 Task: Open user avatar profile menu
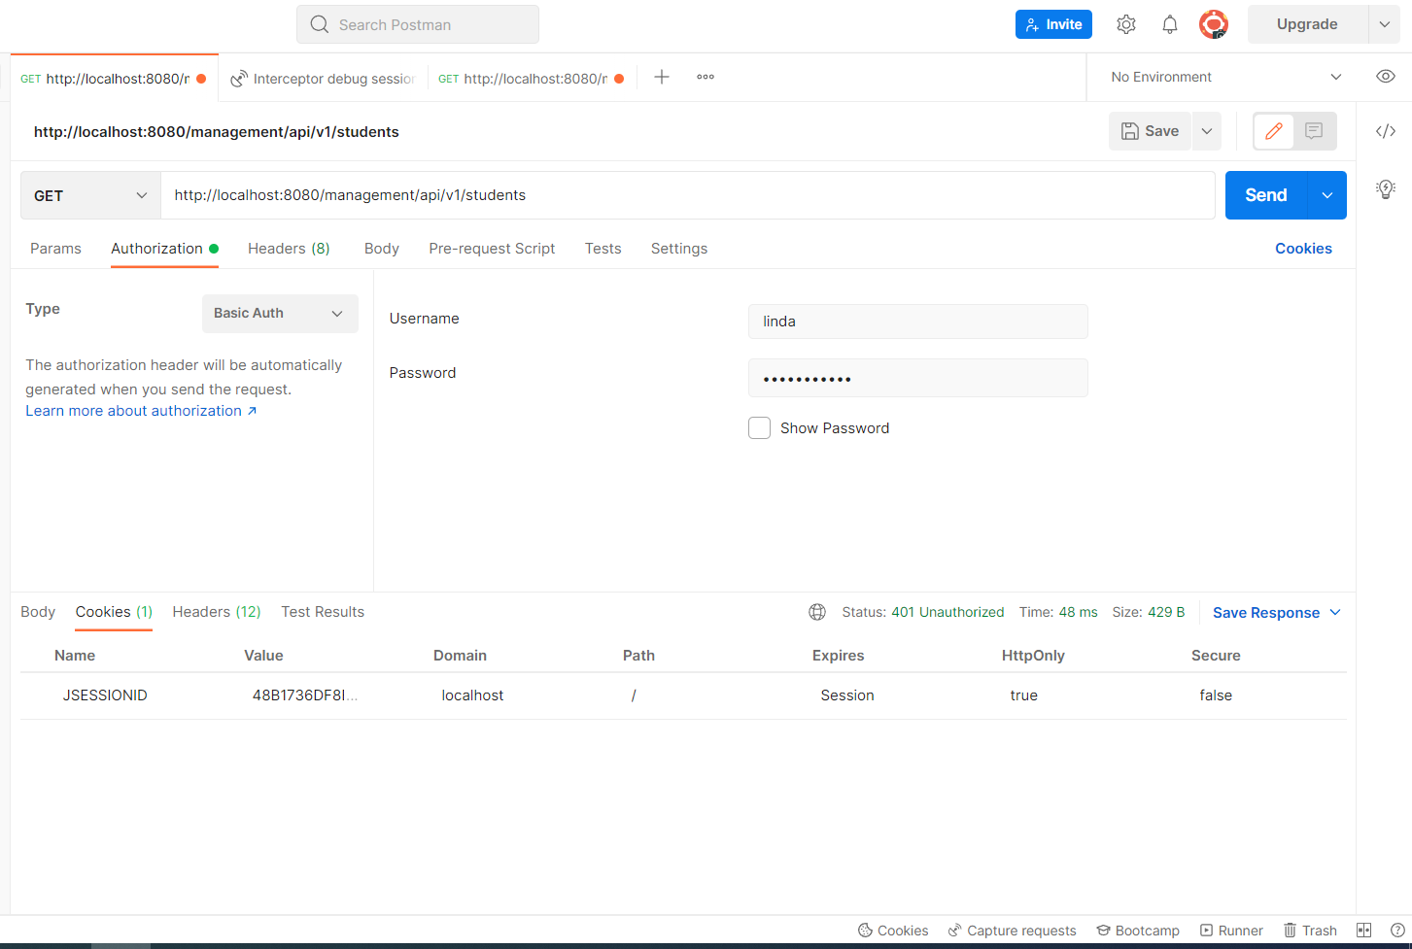[x=1214, y=24]
